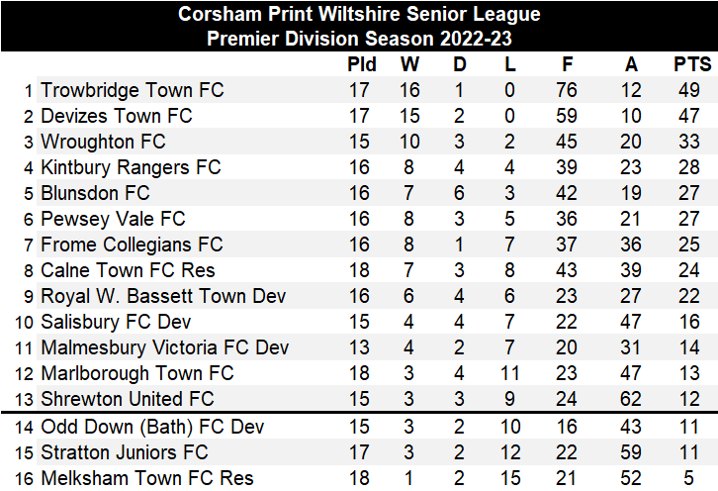Select the Blunsdon FC entry
Screen dimensions: 718x491
(95, 193)
